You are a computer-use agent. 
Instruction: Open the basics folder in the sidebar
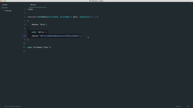click(x=6, y=8)
